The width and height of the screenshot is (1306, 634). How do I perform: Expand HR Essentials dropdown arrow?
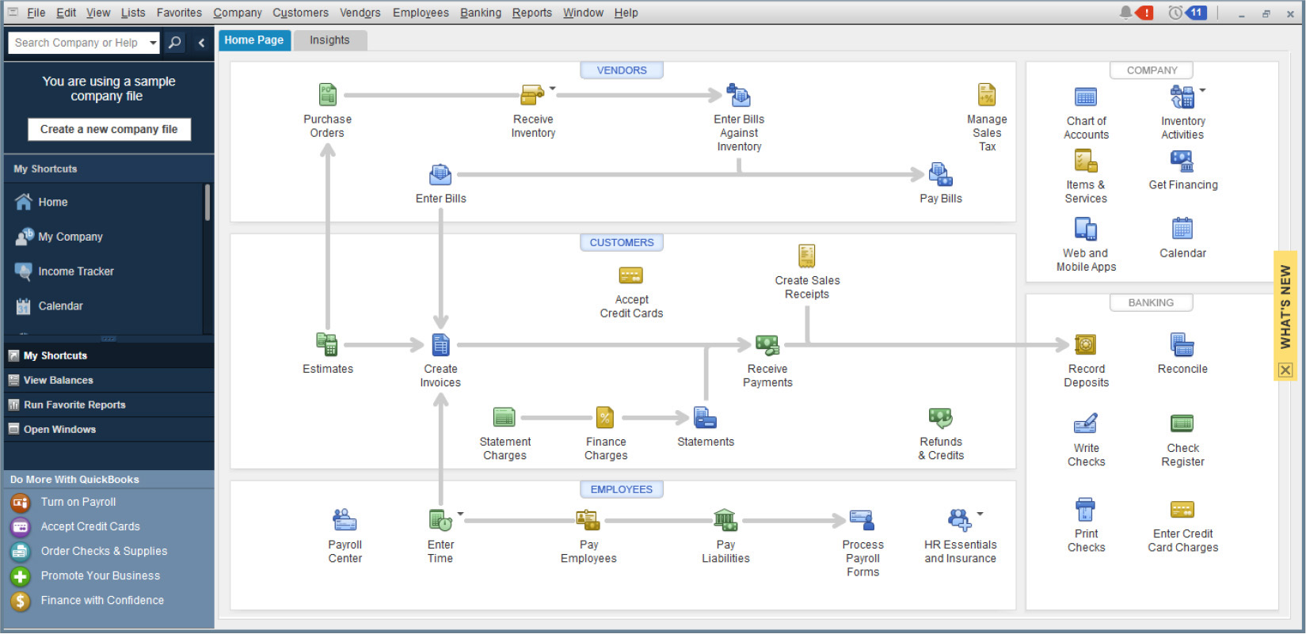(x=980, y=514)
